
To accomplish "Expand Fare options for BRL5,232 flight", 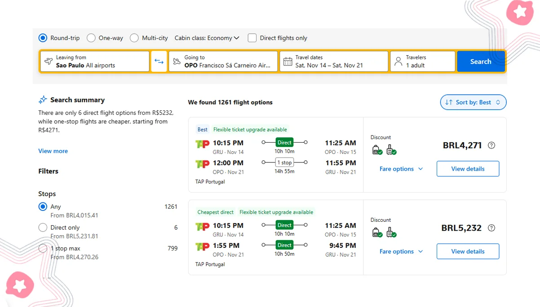I will coord(401,251).
